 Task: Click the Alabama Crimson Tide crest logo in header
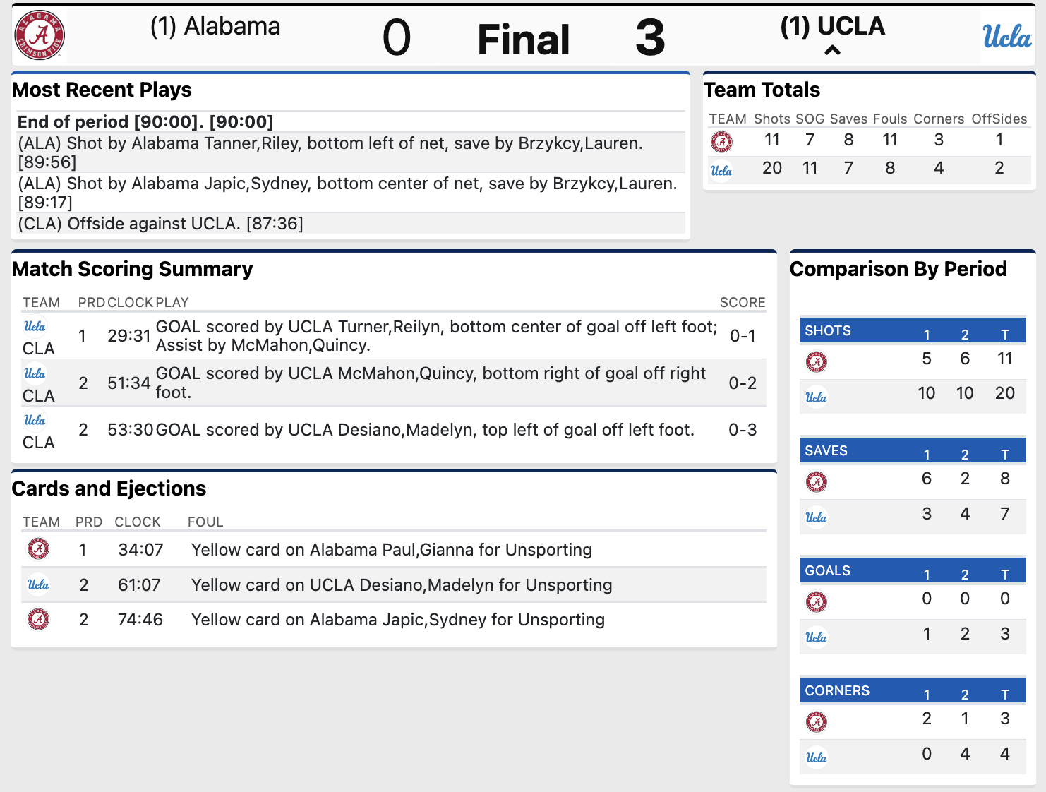pyautogui.click(x=39, y=35)
